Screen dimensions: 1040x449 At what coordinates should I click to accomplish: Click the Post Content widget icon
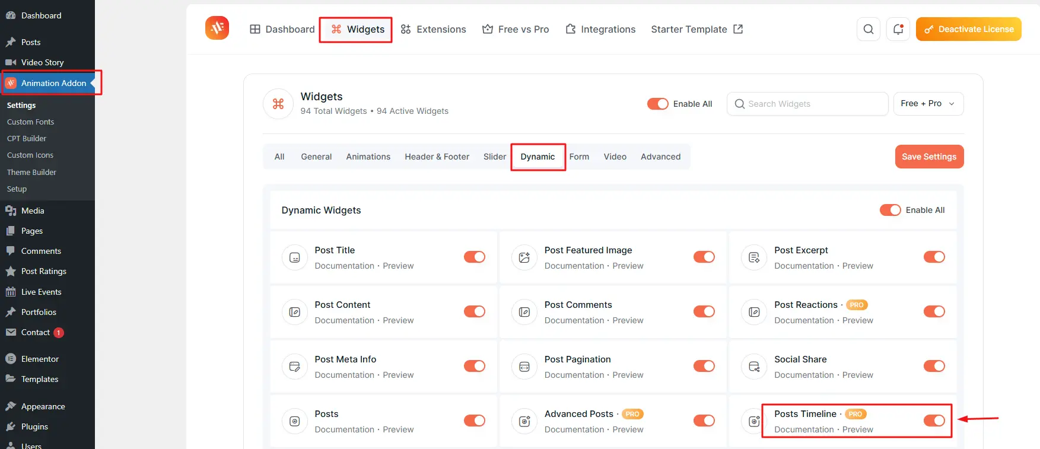295,312
